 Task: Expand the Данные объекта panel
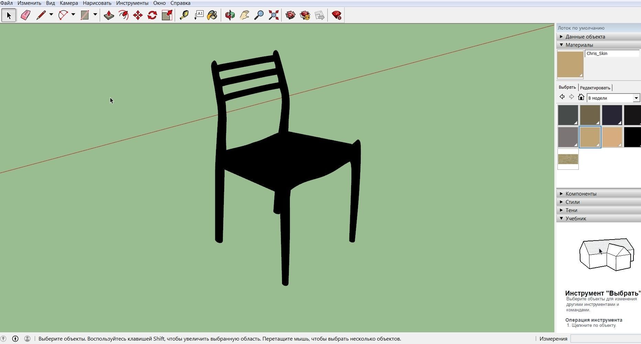pyautogui.click(x=598, y=37)
